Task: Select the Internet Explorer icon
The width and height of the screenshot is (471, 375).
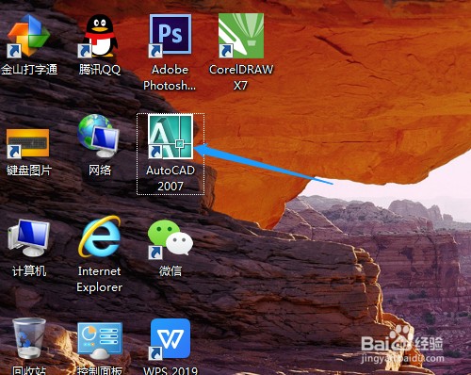Action: pos(100,236)
